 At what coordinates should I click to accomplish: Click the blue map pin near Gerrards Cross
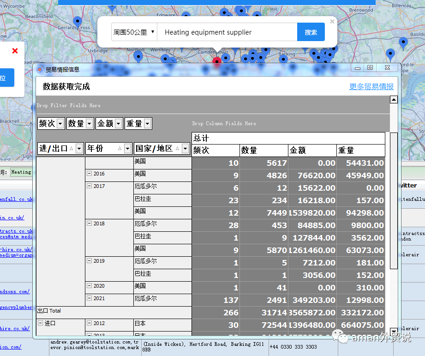coord(78,22)
